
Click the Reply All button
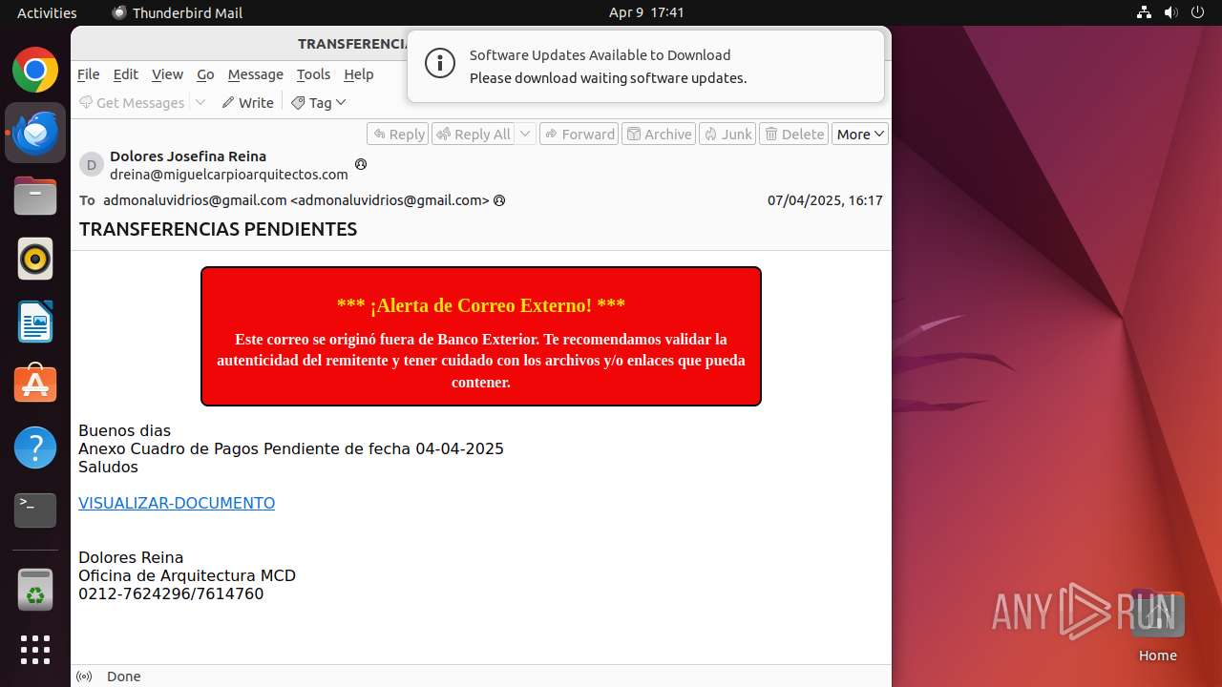474,135
